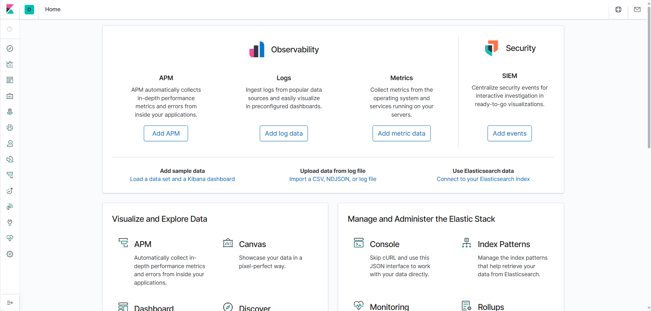Click the Console card icon
Screen dimensions: 651x311
pos(359,243)
